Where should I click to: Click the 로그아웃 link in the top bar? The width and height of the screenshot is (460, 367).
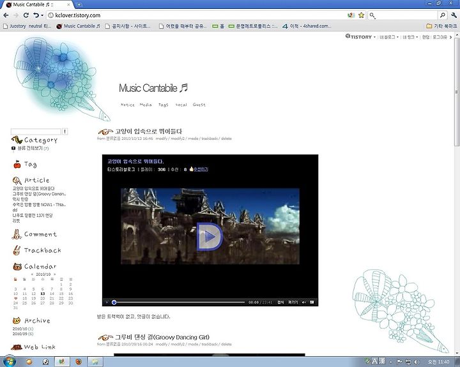click(x=440, y=37)
